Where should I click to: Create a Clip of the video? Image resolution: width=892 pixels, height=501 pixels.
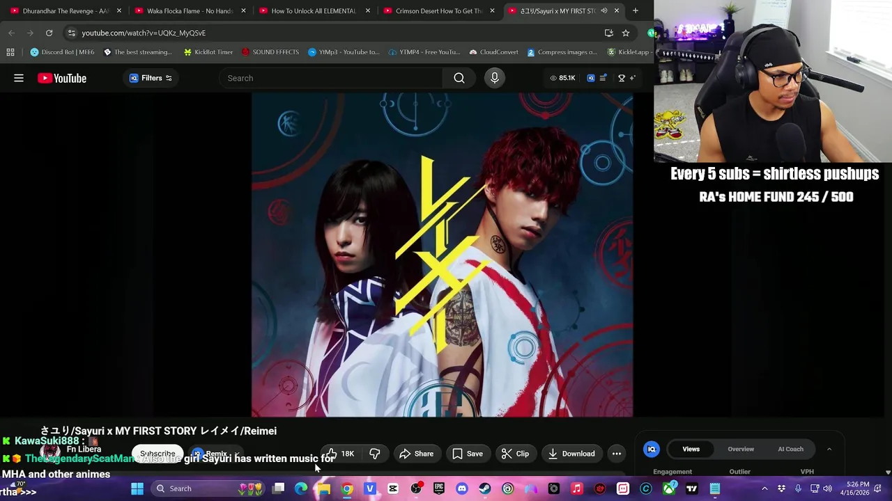click(x=516, y=454)
